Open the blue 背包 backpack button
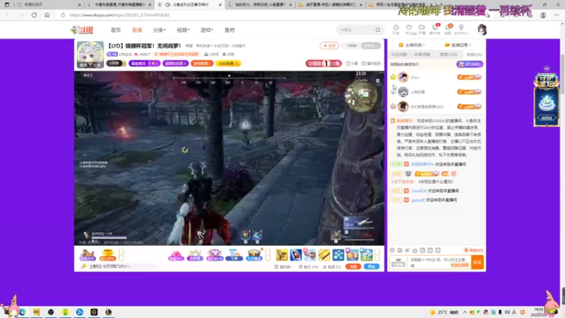This screenshot has width=565, height=318. [371, 266]
